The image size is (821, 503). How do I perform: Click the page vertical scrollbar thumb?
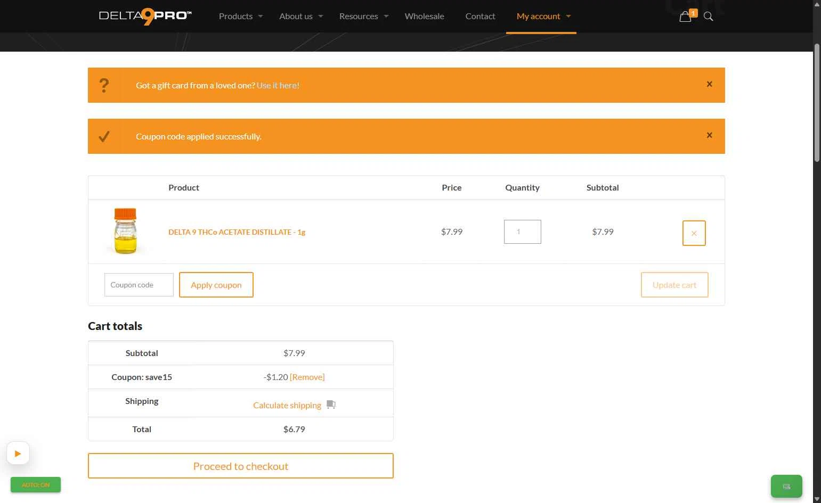pyautogui.click(x=817, y=103)
